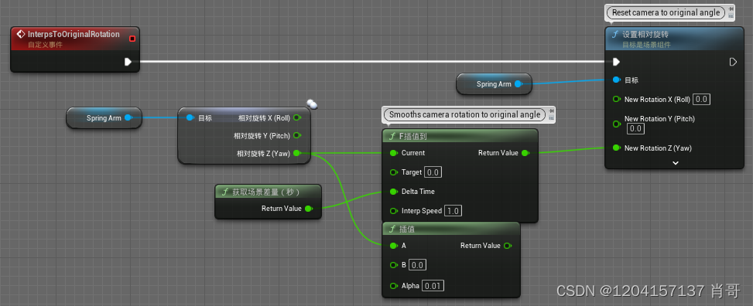Click the Alpha input pin on 插值 node
Image resolution: width=753 pixels, height=306 pixels.
[x=393, y=286]
